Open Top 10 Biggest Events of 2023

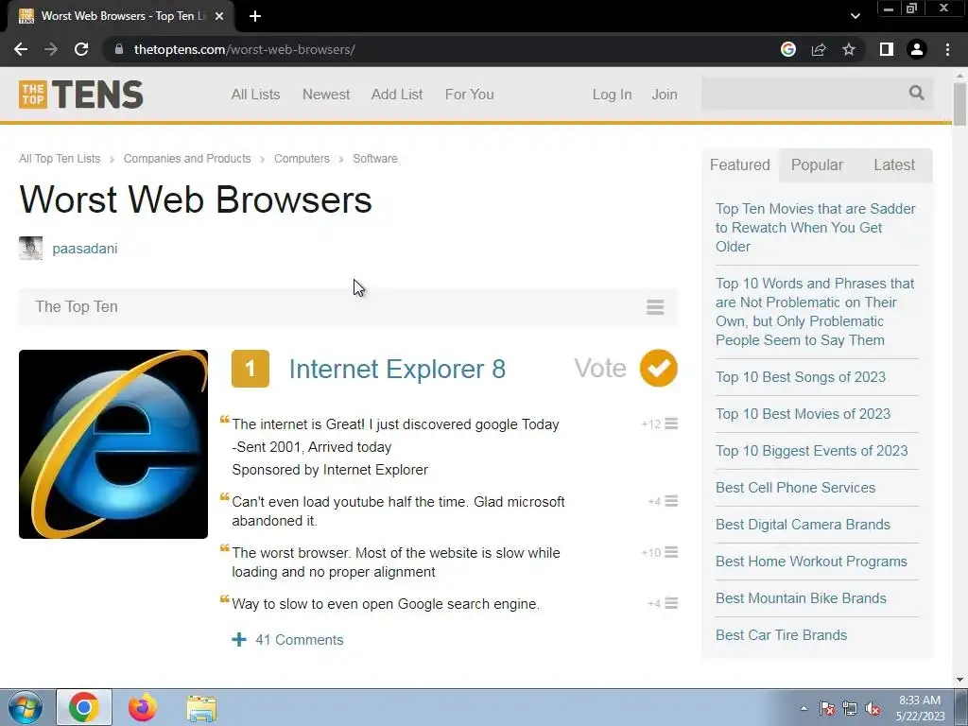point(812,451)
